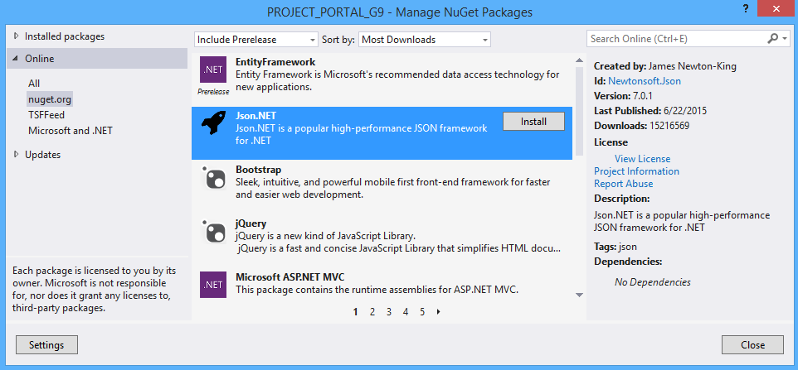Click the Bootstrap package icon
The width and height of the screenshot is (798, 370).
pos(213,180)
